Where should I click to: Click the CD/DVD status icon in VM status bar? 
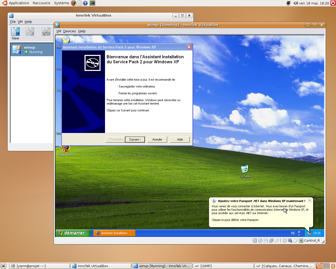260,241
